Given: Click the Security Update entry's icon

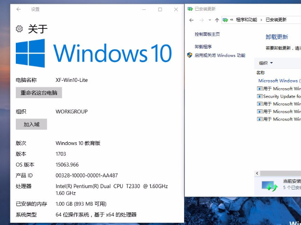Looking at the screenshot, I should [x=259, y=96].
